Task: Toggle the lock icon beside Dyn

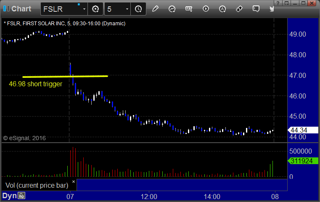Action: coord(21,196)
